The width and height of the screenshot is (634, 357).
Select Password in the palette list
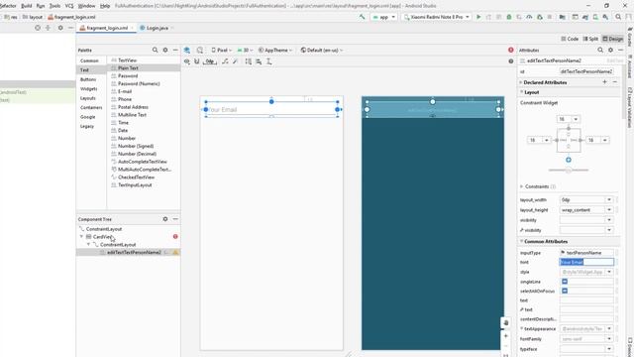(x=128, y=75)
